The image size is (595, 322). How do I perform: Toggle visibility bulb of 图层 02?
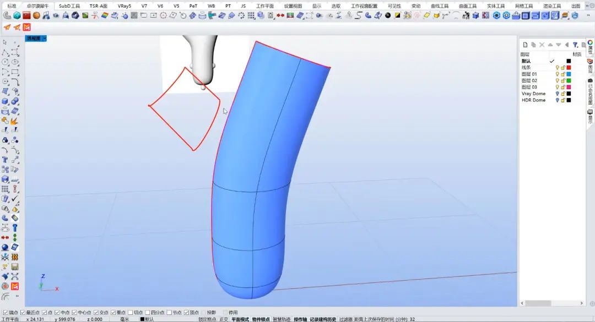[557, 80]
